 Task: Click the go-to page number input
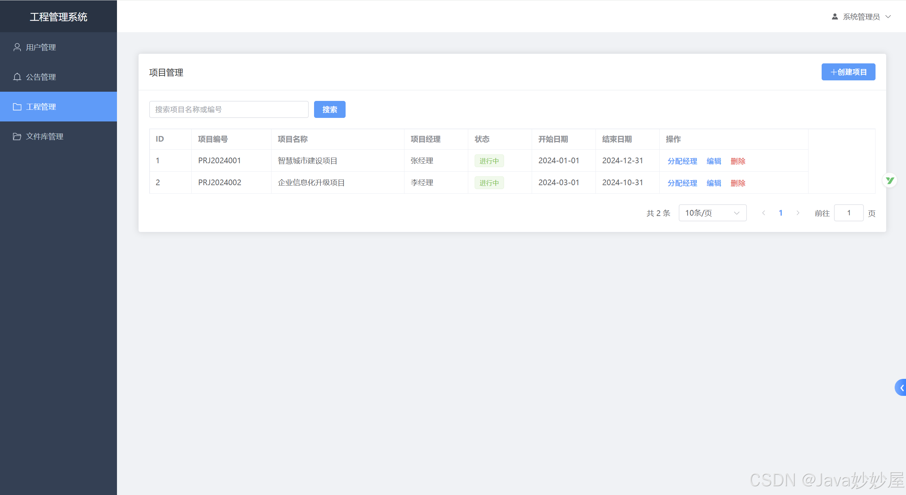point(849,213)
